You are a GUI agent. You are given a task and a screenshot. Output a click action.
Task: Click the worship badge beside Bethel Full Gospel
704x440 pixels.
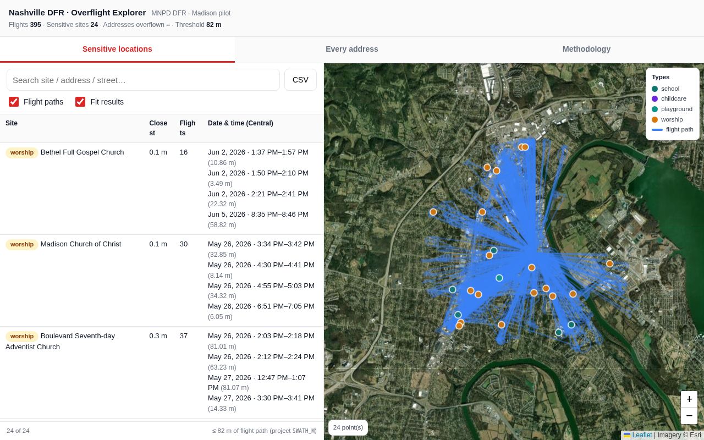click(22, 152)
